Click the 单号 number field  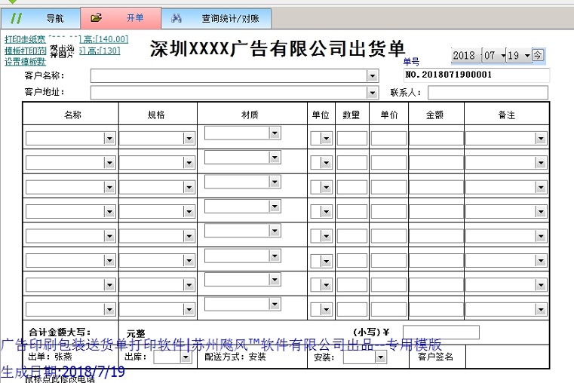[477, 75]
